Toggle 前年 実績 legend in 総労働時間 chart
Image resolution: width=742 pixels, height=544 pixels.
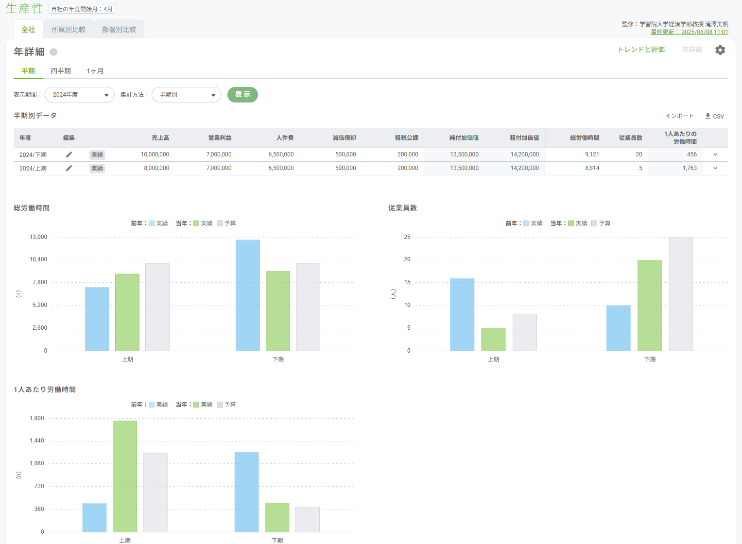tap(158, 223)
